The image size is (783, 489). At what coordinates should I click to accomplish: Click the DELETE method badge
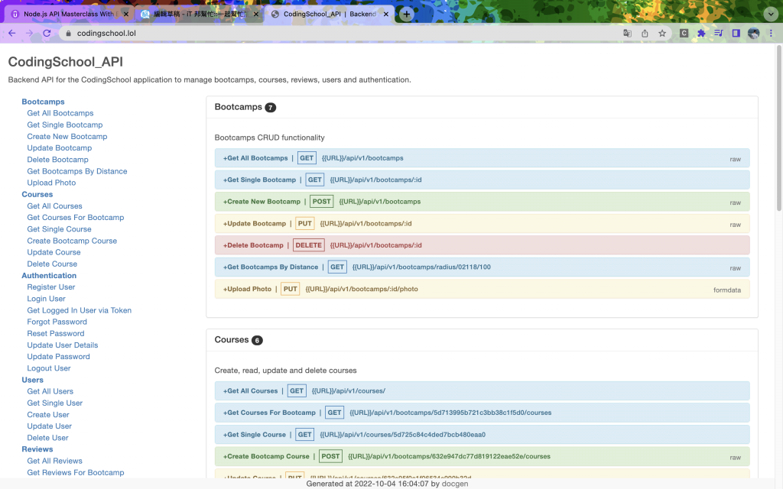click(309, 245)
